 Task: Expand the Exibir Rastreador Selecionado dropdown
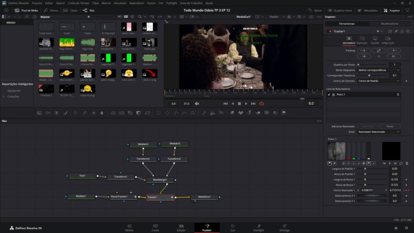click(378, 131)
